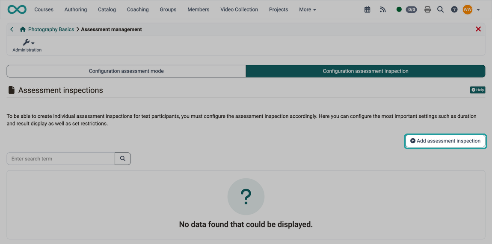Click the large question mark empty-state icon

(246, 197)
